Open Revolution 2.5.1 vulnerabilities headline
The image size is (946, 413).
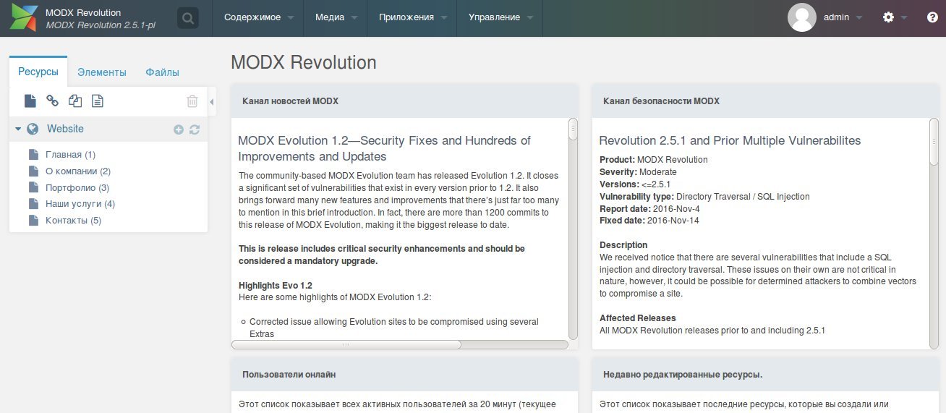730,140
